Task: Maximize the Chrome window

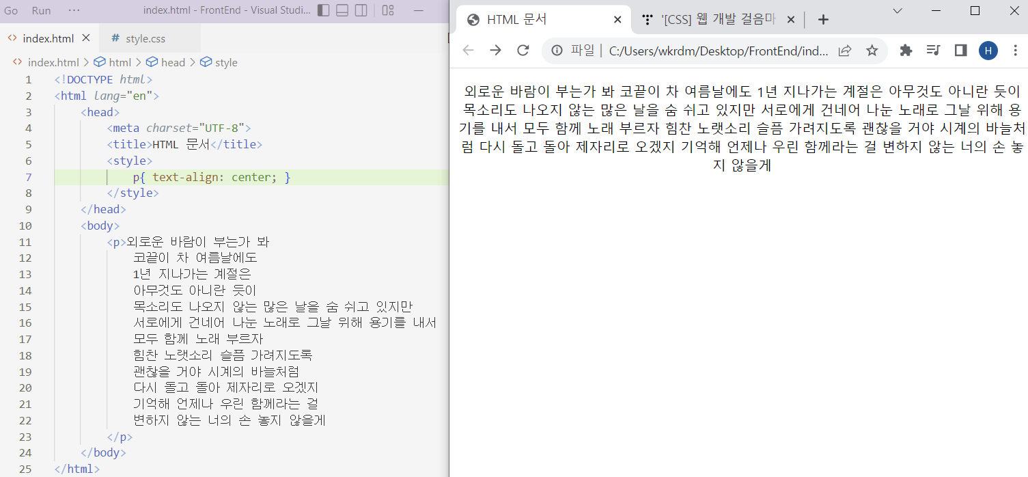Action: [975, 10]
